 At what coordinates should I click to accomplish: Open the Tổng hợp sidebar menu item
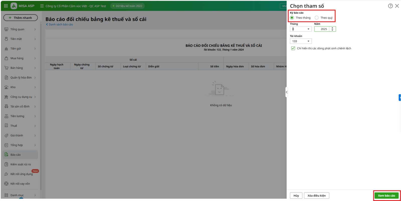pyautogui.click(x=17, y=145)
